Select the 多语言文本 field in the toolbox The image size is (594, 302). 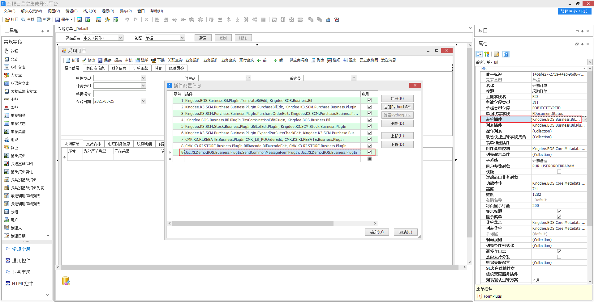click(x=20, y=83)
